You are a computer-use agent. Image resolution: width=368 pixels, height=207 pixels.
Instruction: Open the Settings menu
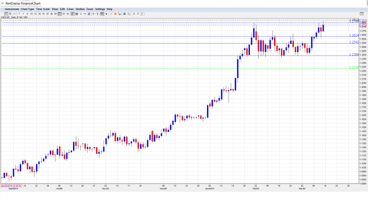pos(100,9)
